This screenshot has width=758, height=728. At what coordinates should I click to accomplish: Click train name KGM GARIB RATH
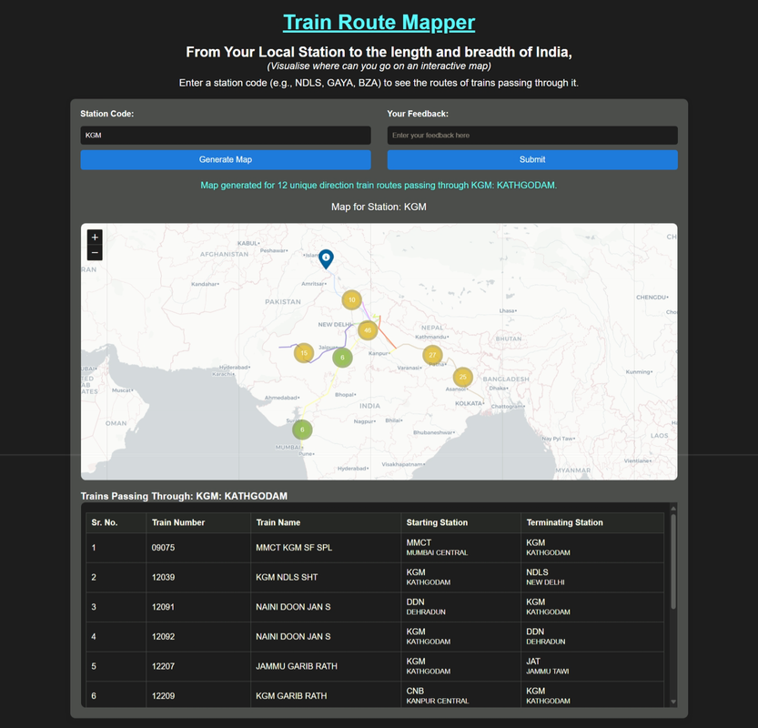pos(291,696)
